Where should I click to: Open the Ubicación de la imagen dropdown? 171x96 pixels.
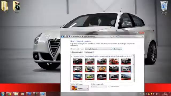point(98,49)
